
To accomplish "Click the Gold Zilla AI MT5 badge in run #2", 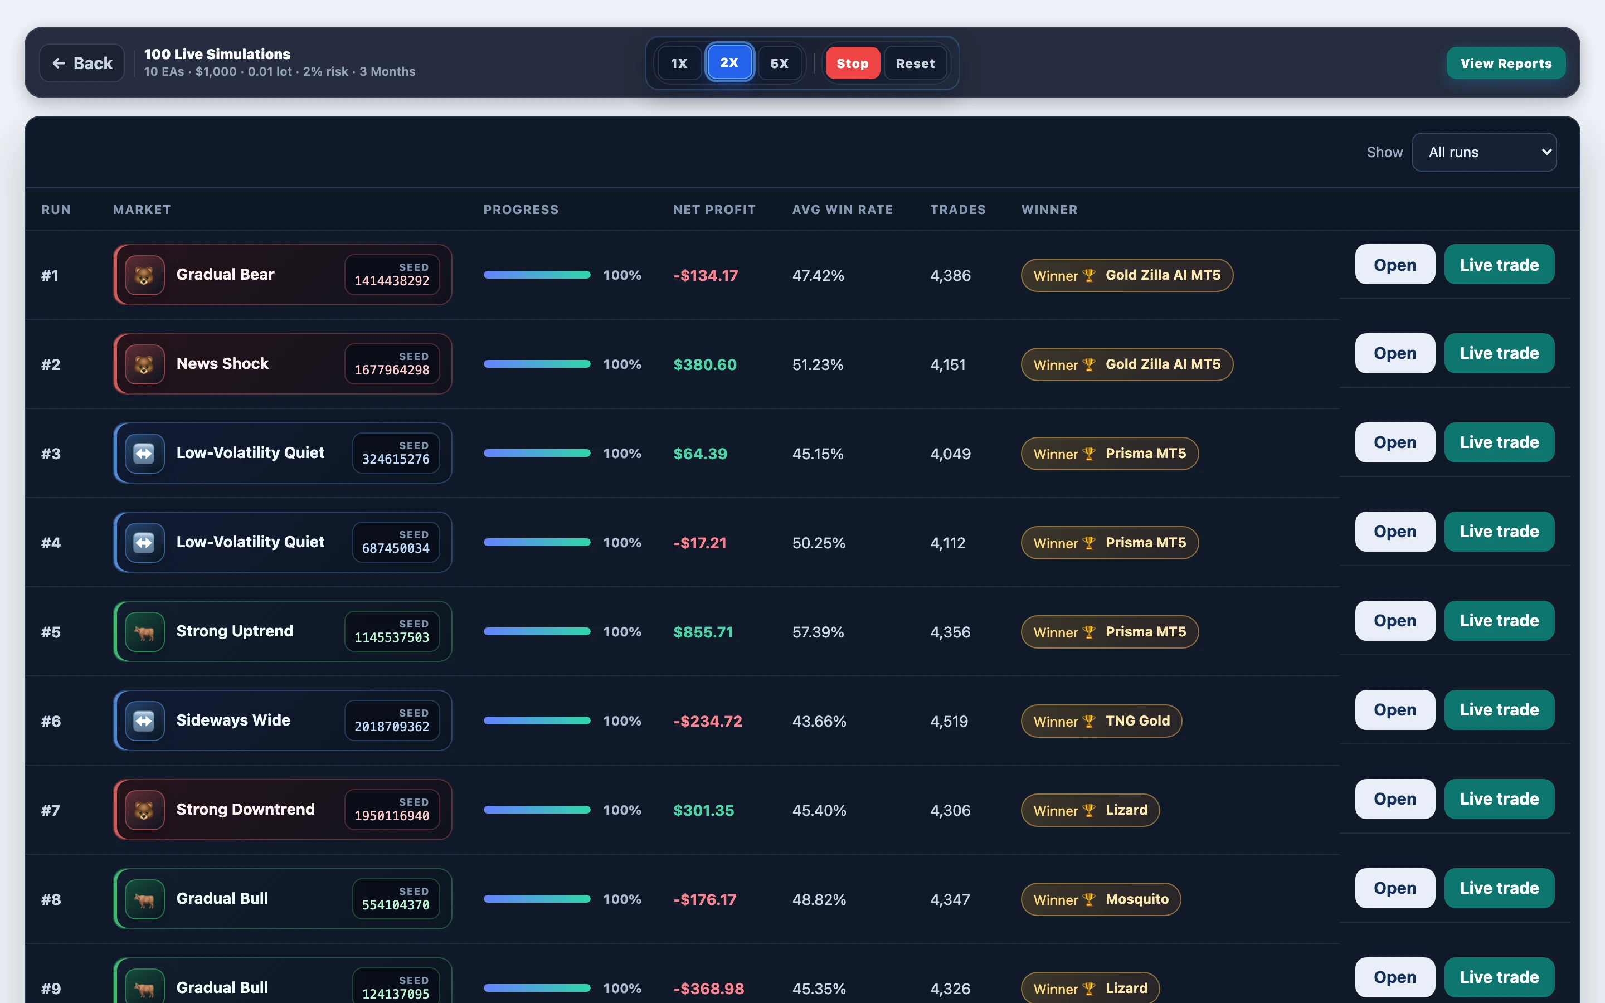I will 1127,364.
